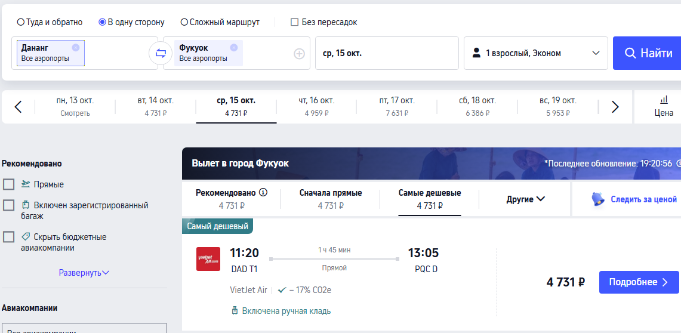Click the VietJet Air airline logo
Image resolution: width=681 pixels, height=333 pixels.
pyautogui.click(x=208, y=259)
